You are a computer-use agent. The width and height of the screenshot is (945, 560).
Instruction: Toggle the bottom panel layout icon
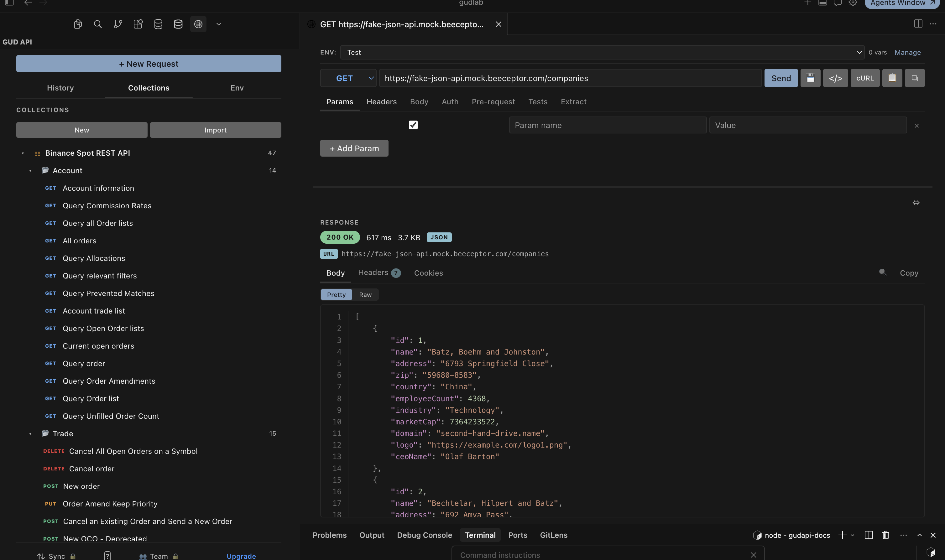[x=823, y=3]
